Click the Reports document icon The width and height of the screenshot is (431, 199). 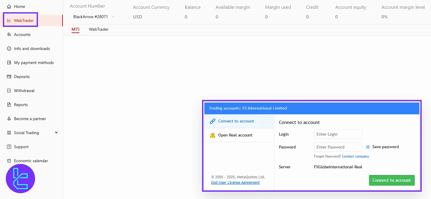[x=9, y=105]
